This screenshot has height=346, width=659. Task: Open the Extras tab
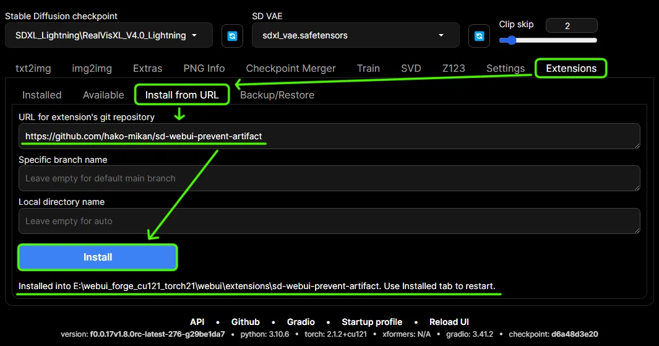point(147,68)
